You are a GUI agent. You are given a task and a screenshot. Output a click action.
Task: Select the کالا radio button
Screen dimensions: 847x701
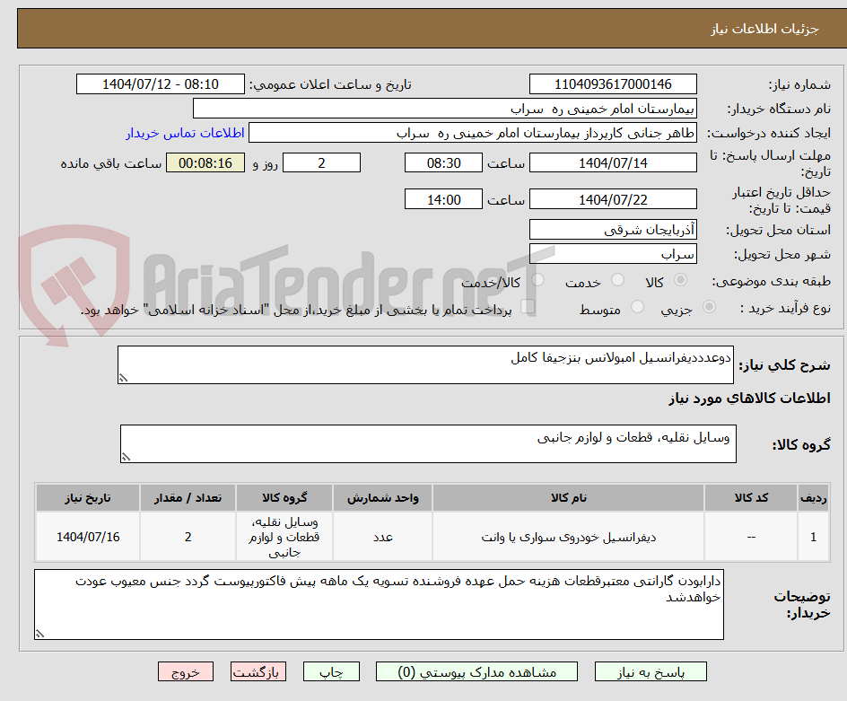(679, 278)
